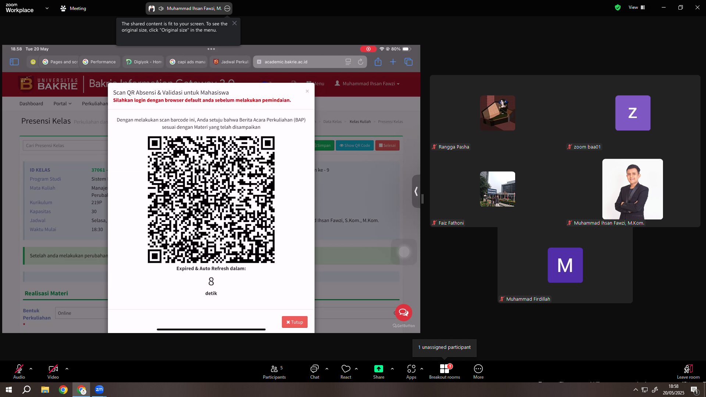Open the reader view icon in address bar
The image size is (706, 397).
coord(348,62)
